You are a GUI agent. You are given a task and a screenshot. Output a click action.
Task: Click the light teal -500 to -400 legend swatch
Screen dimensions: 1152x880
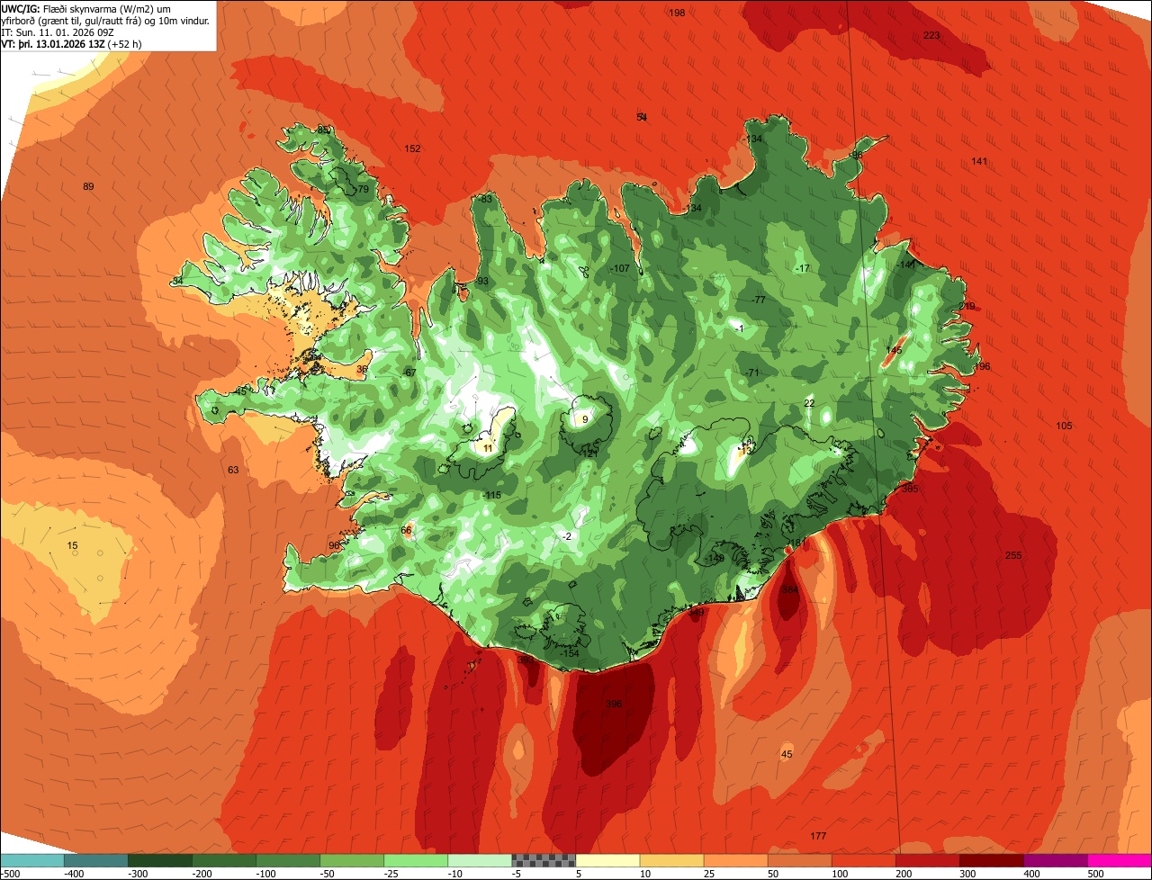click(x=31, y=860)
